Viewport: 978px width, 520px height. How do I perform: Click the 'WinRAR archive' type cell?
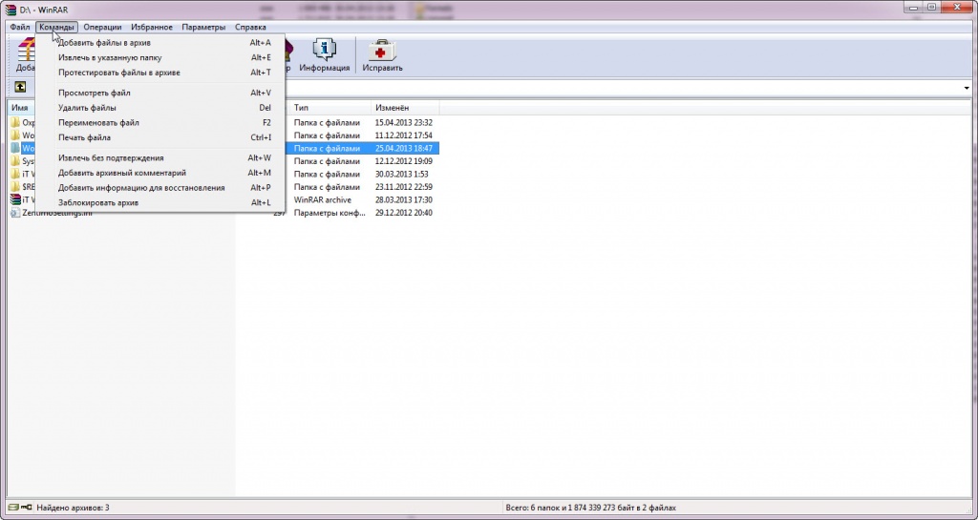tap(323, 199)
